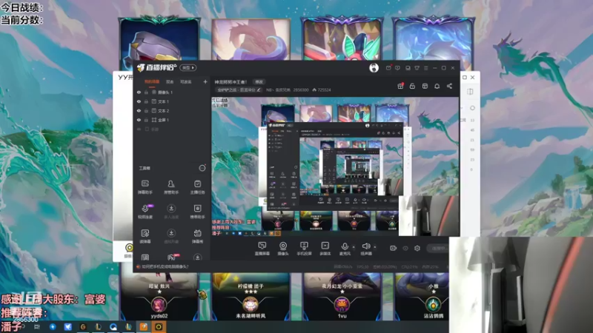Toggle the lock on 摄像头 1 layer
Image resolution: width=593 pixels, height=333 pixels.
click(x=146, y=92)
